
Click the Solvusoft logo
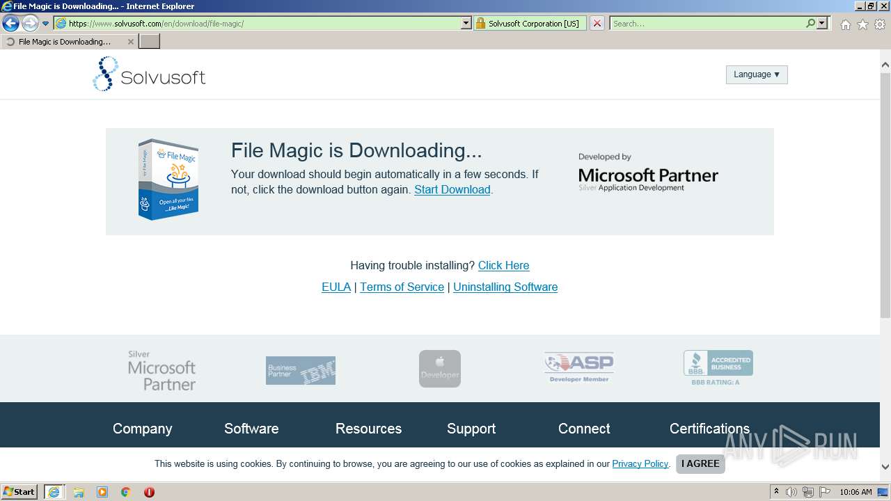click(149, 74)
